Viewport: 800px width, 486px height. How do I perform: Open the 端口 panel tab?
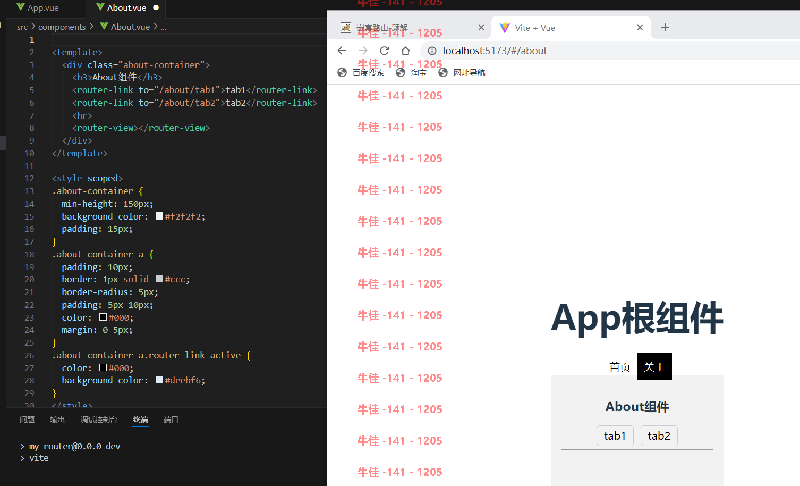pyautogui.click(x=171, y=420)
